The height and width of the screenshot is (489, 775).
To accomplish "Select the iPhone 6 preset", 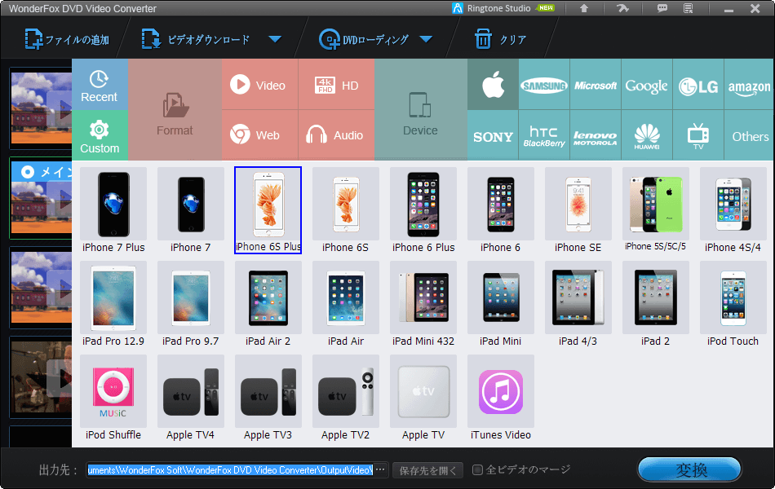I will coord(501,210).
